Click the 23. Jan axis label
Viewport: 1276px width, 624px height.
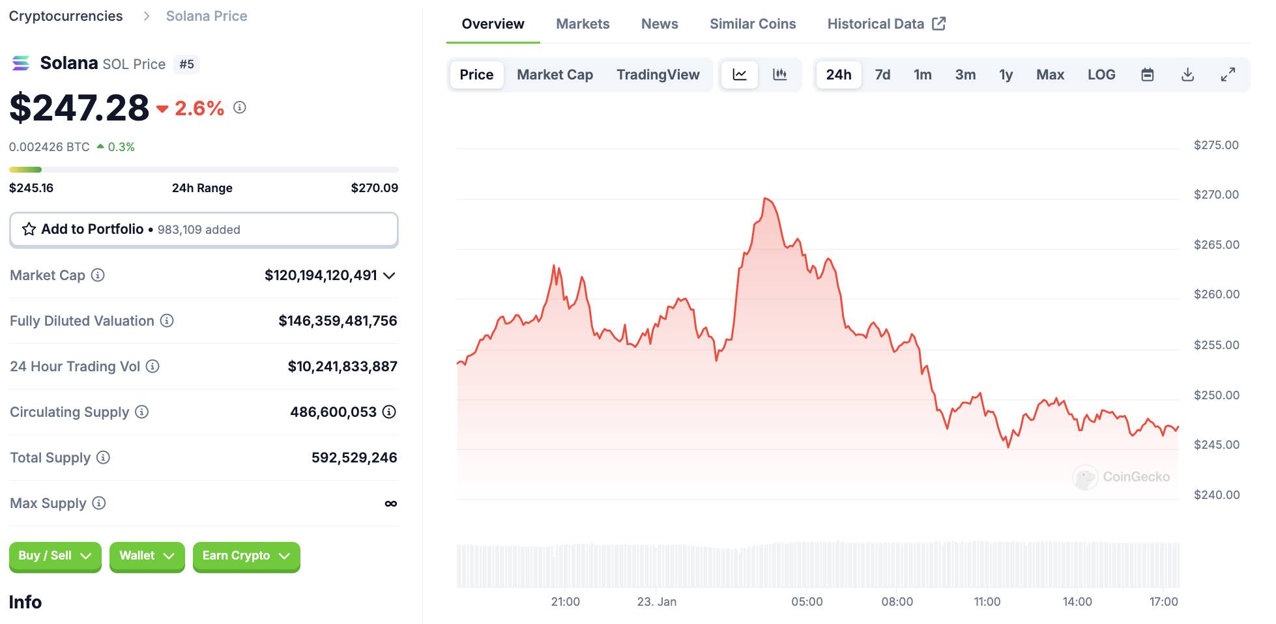click(657, 602)
